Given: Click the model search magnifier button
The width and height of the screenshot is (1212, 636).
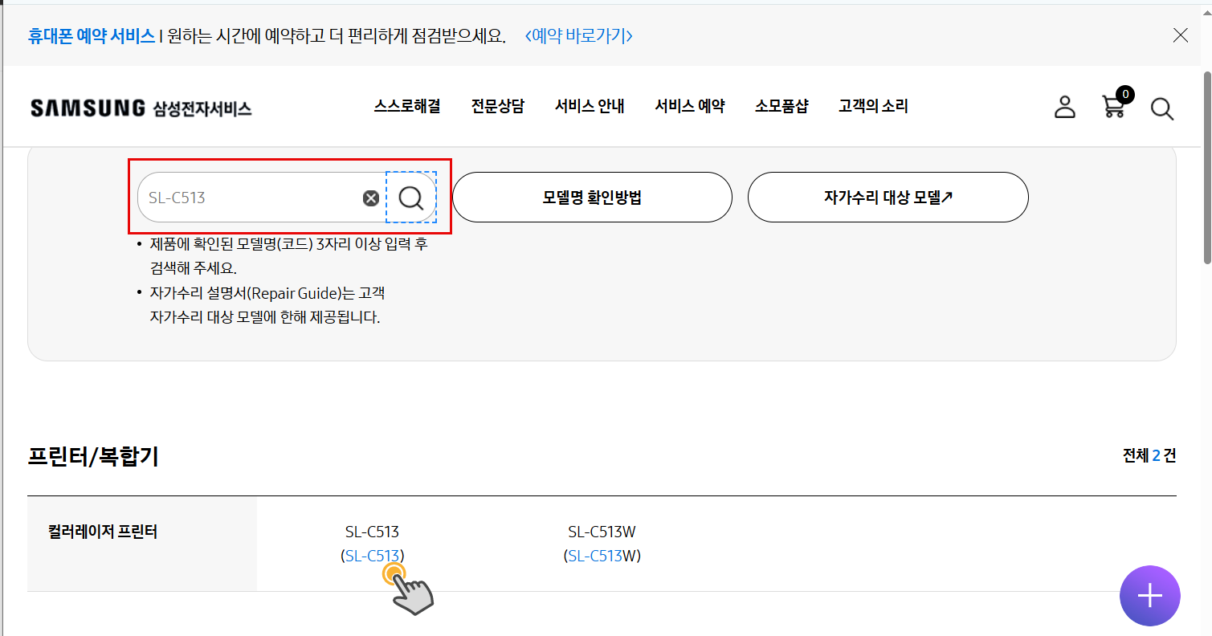Looking at the screenshot, I should 411,198.
